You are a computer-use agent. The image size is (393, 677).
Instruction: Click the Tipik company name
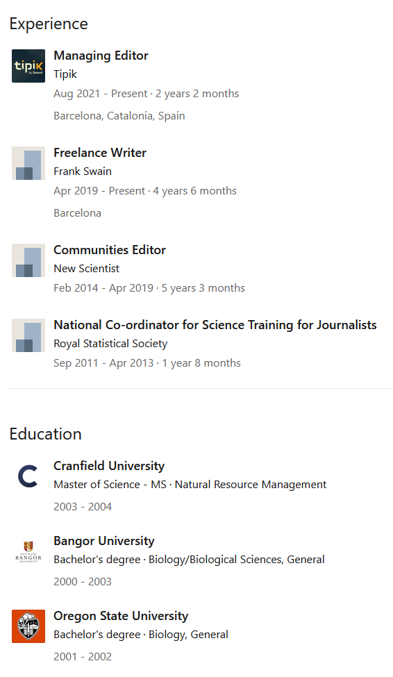(x=65, y=74)
